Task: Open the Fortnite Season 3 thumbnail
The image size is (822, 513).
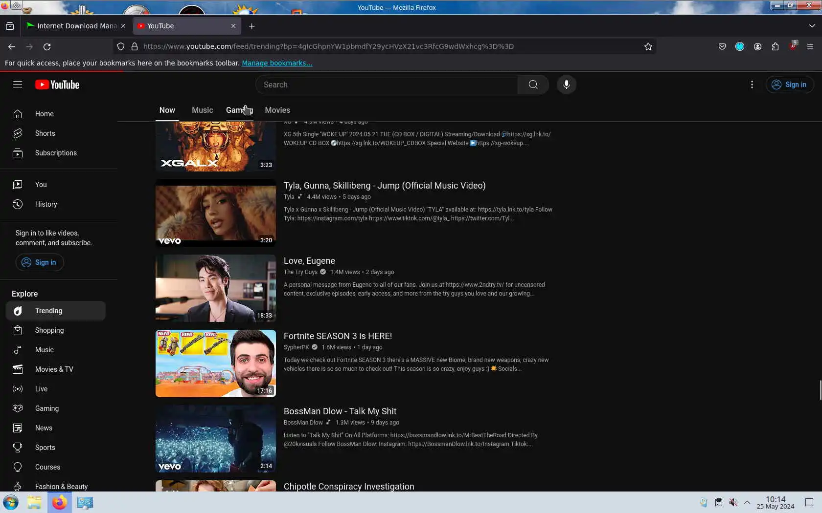Action: click(216, 363)
